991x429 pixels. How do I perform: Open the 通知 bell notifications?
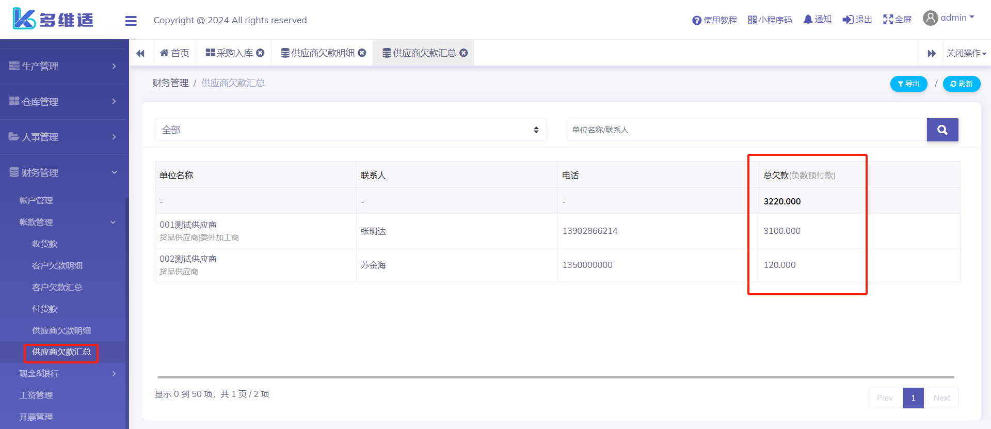[817, 20]
